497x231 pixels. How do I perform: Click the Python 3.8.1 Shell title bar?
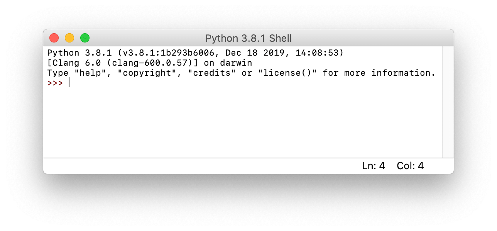[x=248, y=38]
